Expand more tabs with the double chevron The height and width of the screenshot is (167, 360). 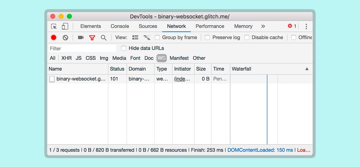coord(263,26)
